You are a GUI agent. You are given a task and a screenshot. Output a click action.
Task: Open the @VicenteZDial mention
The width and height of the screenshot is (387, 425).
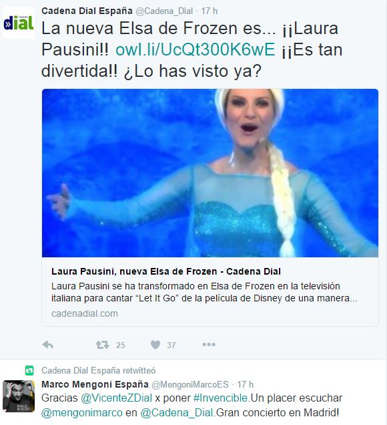116,398
